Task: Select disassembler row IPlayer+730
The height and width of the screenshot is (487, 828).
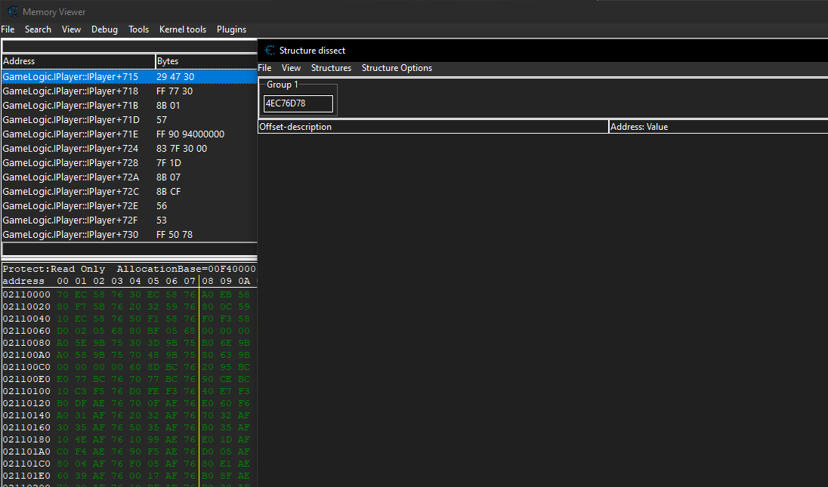Action: coord(129,235)
